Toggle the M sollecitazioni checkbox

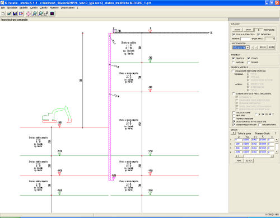click(x=263, y=114)
